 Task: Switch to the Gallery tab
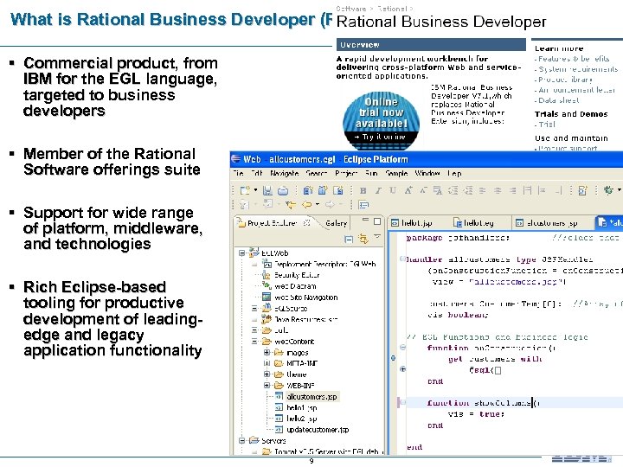(x=336, y=223)
